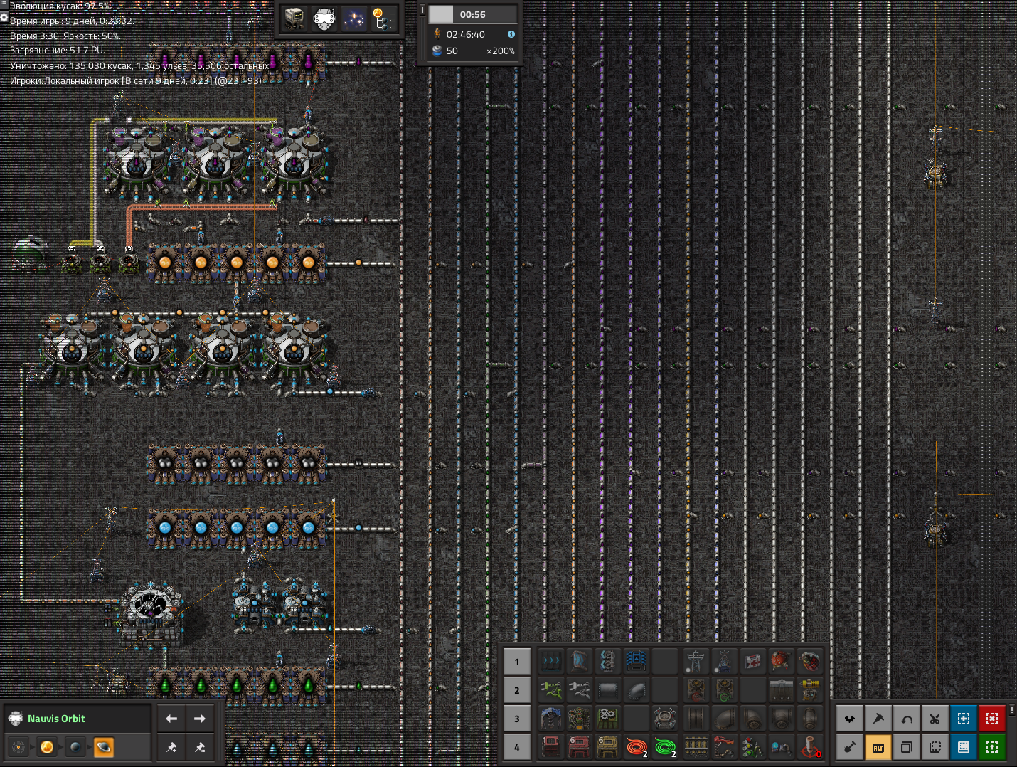Pick the assembling machine with gears in row 3
The height and width of the screenshot is (767, 1017).
(607, 719)
